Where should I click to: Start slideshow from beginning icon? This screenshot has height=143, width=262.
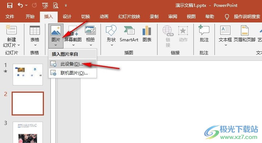coord(45,5)
